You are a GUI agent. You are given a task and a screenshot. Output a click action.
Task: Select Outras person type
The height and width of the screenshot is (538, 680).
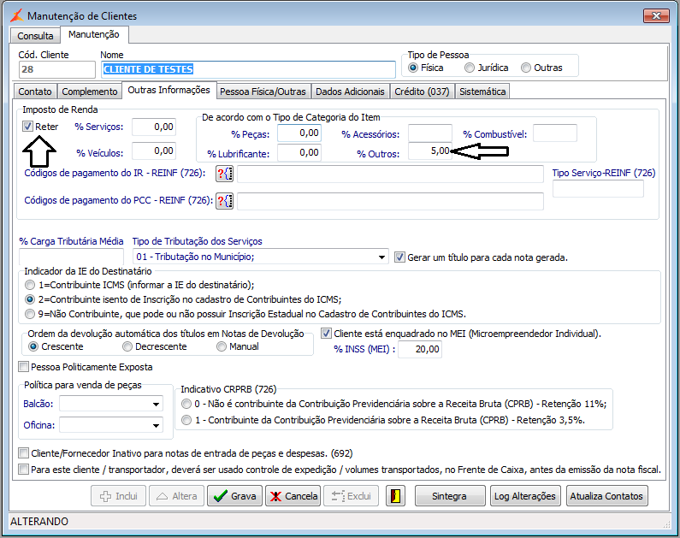[526, 68]
